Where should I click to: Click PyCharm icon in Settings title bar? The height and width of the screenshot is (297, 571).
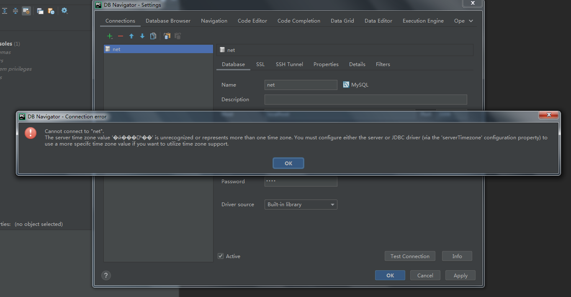(x=98, y=5)
